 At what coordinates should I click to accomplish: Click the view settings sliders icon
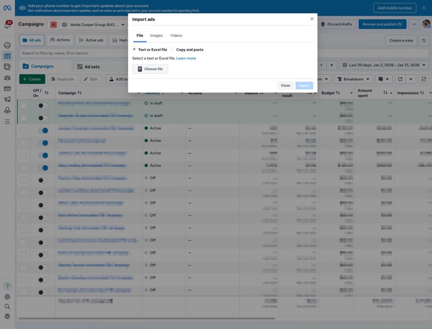tap(424, 41)
